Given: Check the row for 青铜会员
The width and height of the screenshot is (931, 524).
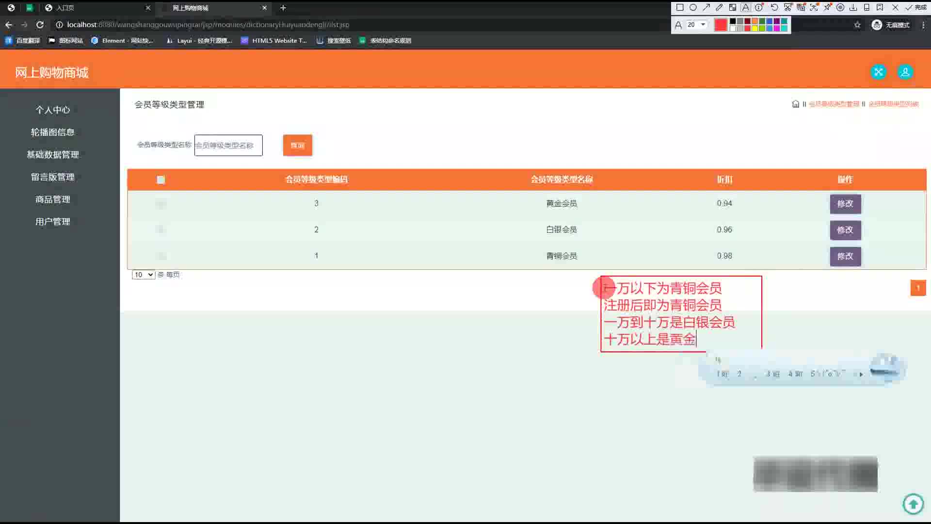Looking at the screenshot, I should tap(161, 256).
